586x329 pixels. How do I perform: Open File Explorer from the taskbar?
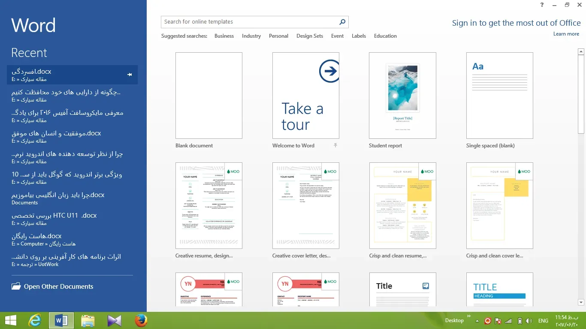coord(88,320)
